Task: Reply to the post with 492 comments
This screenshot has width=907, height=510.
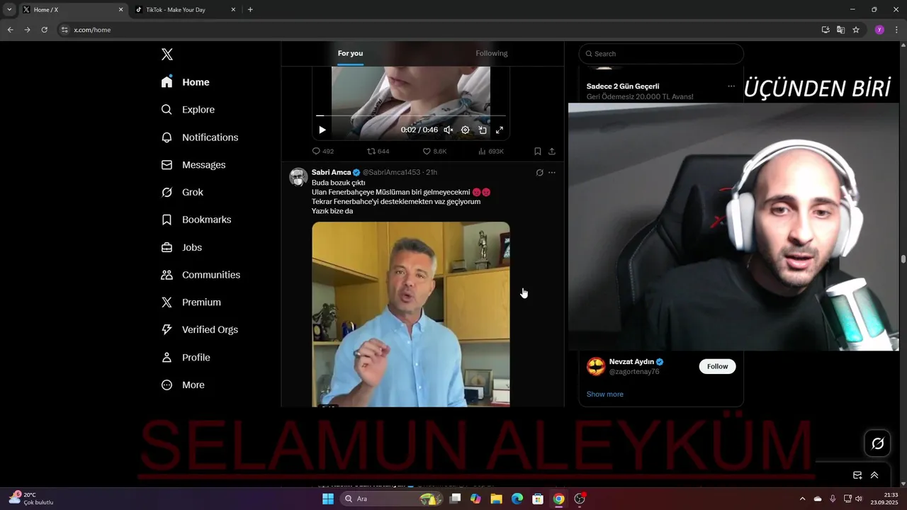Action: pyautogui.click(x=323, y=152)
